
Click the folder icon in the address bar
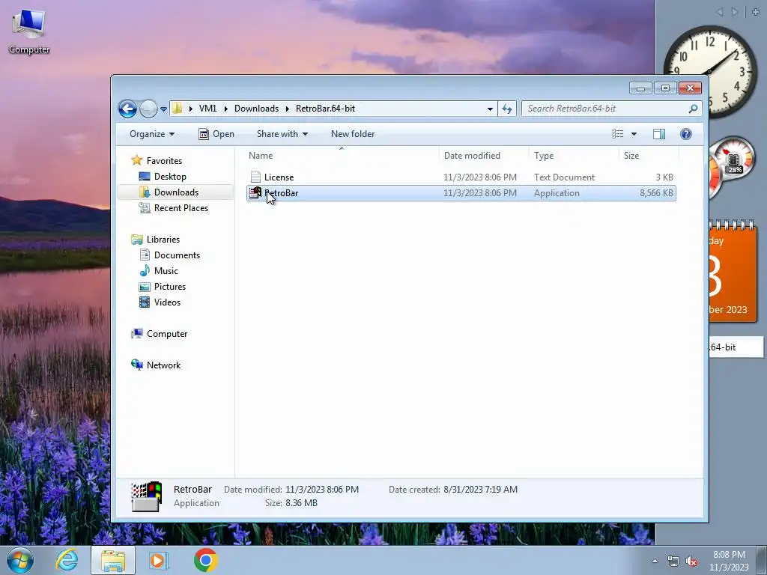(x=178, y=109)
